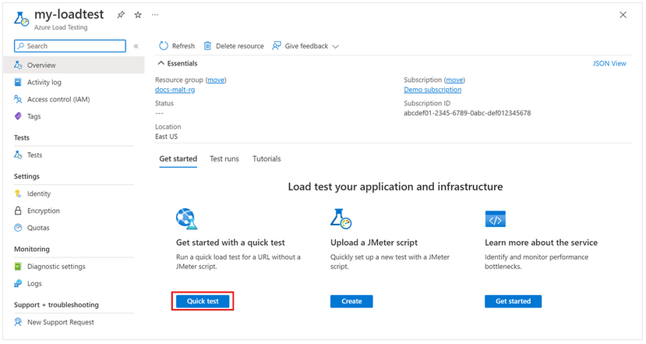Close the my-loadtest blade
This screenshot has width=646, height=344.
click(x=623, y=15)
